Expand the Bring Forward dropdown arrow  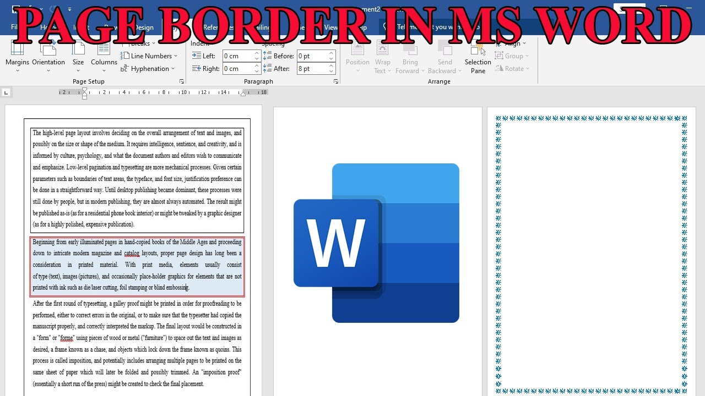pyautogui.click(x=422, y=71)
